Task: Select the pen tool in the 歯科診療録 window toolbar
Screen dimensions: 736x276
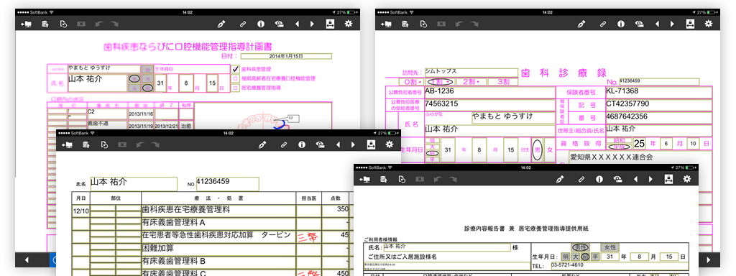Action: (581, 24)
